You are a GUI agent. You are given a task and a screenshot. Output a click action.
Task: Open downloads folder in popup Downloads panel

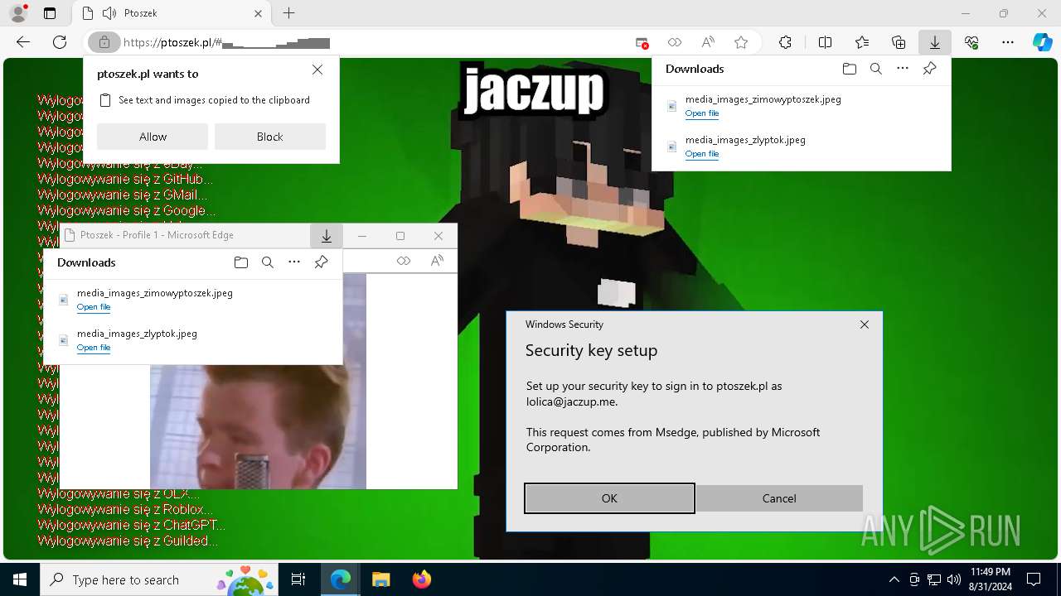coord(240,262)
